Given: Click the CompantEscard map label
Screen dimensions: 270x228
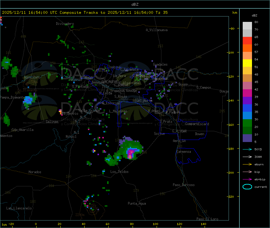Looking at the screenshot, I should [197, 124].
